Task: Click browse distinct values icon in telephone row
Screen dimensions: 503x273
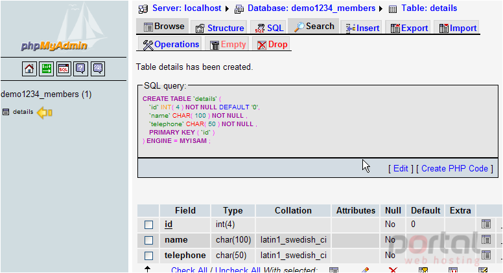Action: [x=486, y=255]
